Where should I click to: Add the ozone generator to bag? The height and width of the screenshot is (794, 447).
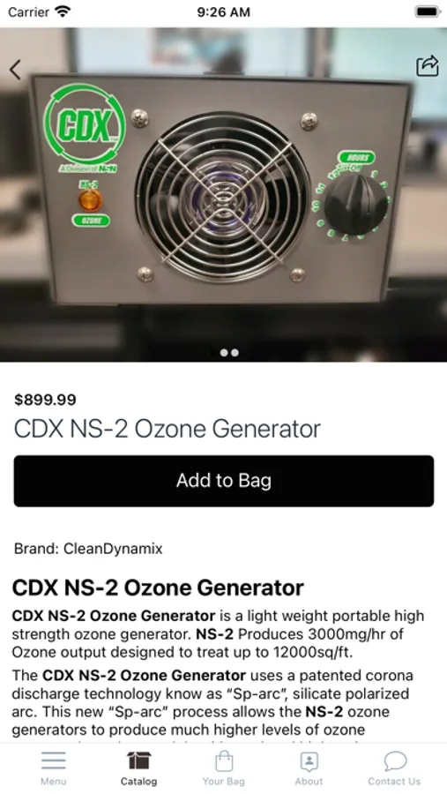224,481
